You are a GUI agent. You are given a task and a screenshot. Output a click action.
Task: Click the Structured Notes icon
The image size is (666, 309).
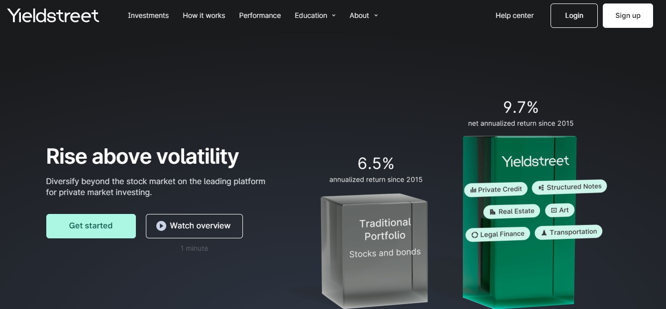(541, 188)
